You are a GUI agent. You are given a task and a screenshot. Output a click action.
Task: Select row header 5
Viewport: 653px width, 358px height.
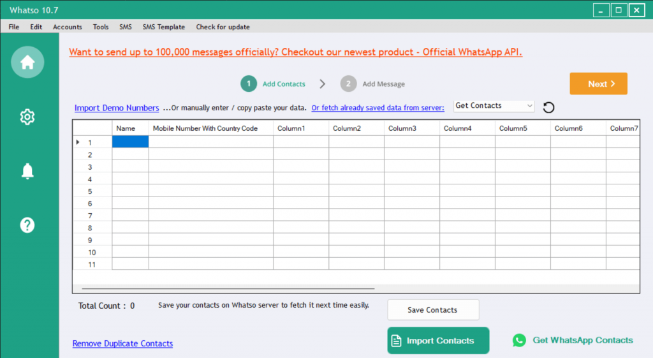coord(92,191)
